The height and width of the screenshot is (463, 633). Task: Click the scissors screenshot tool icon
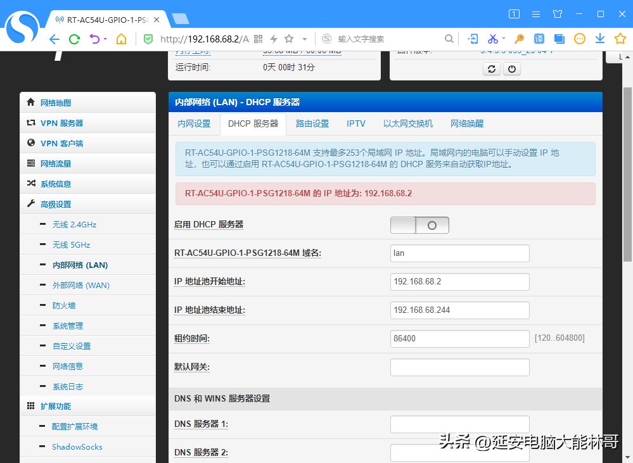coord(492,39)
